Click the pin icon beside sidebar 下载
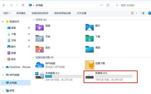The height and width of the screenshot is (94, 151). [29, 34]
